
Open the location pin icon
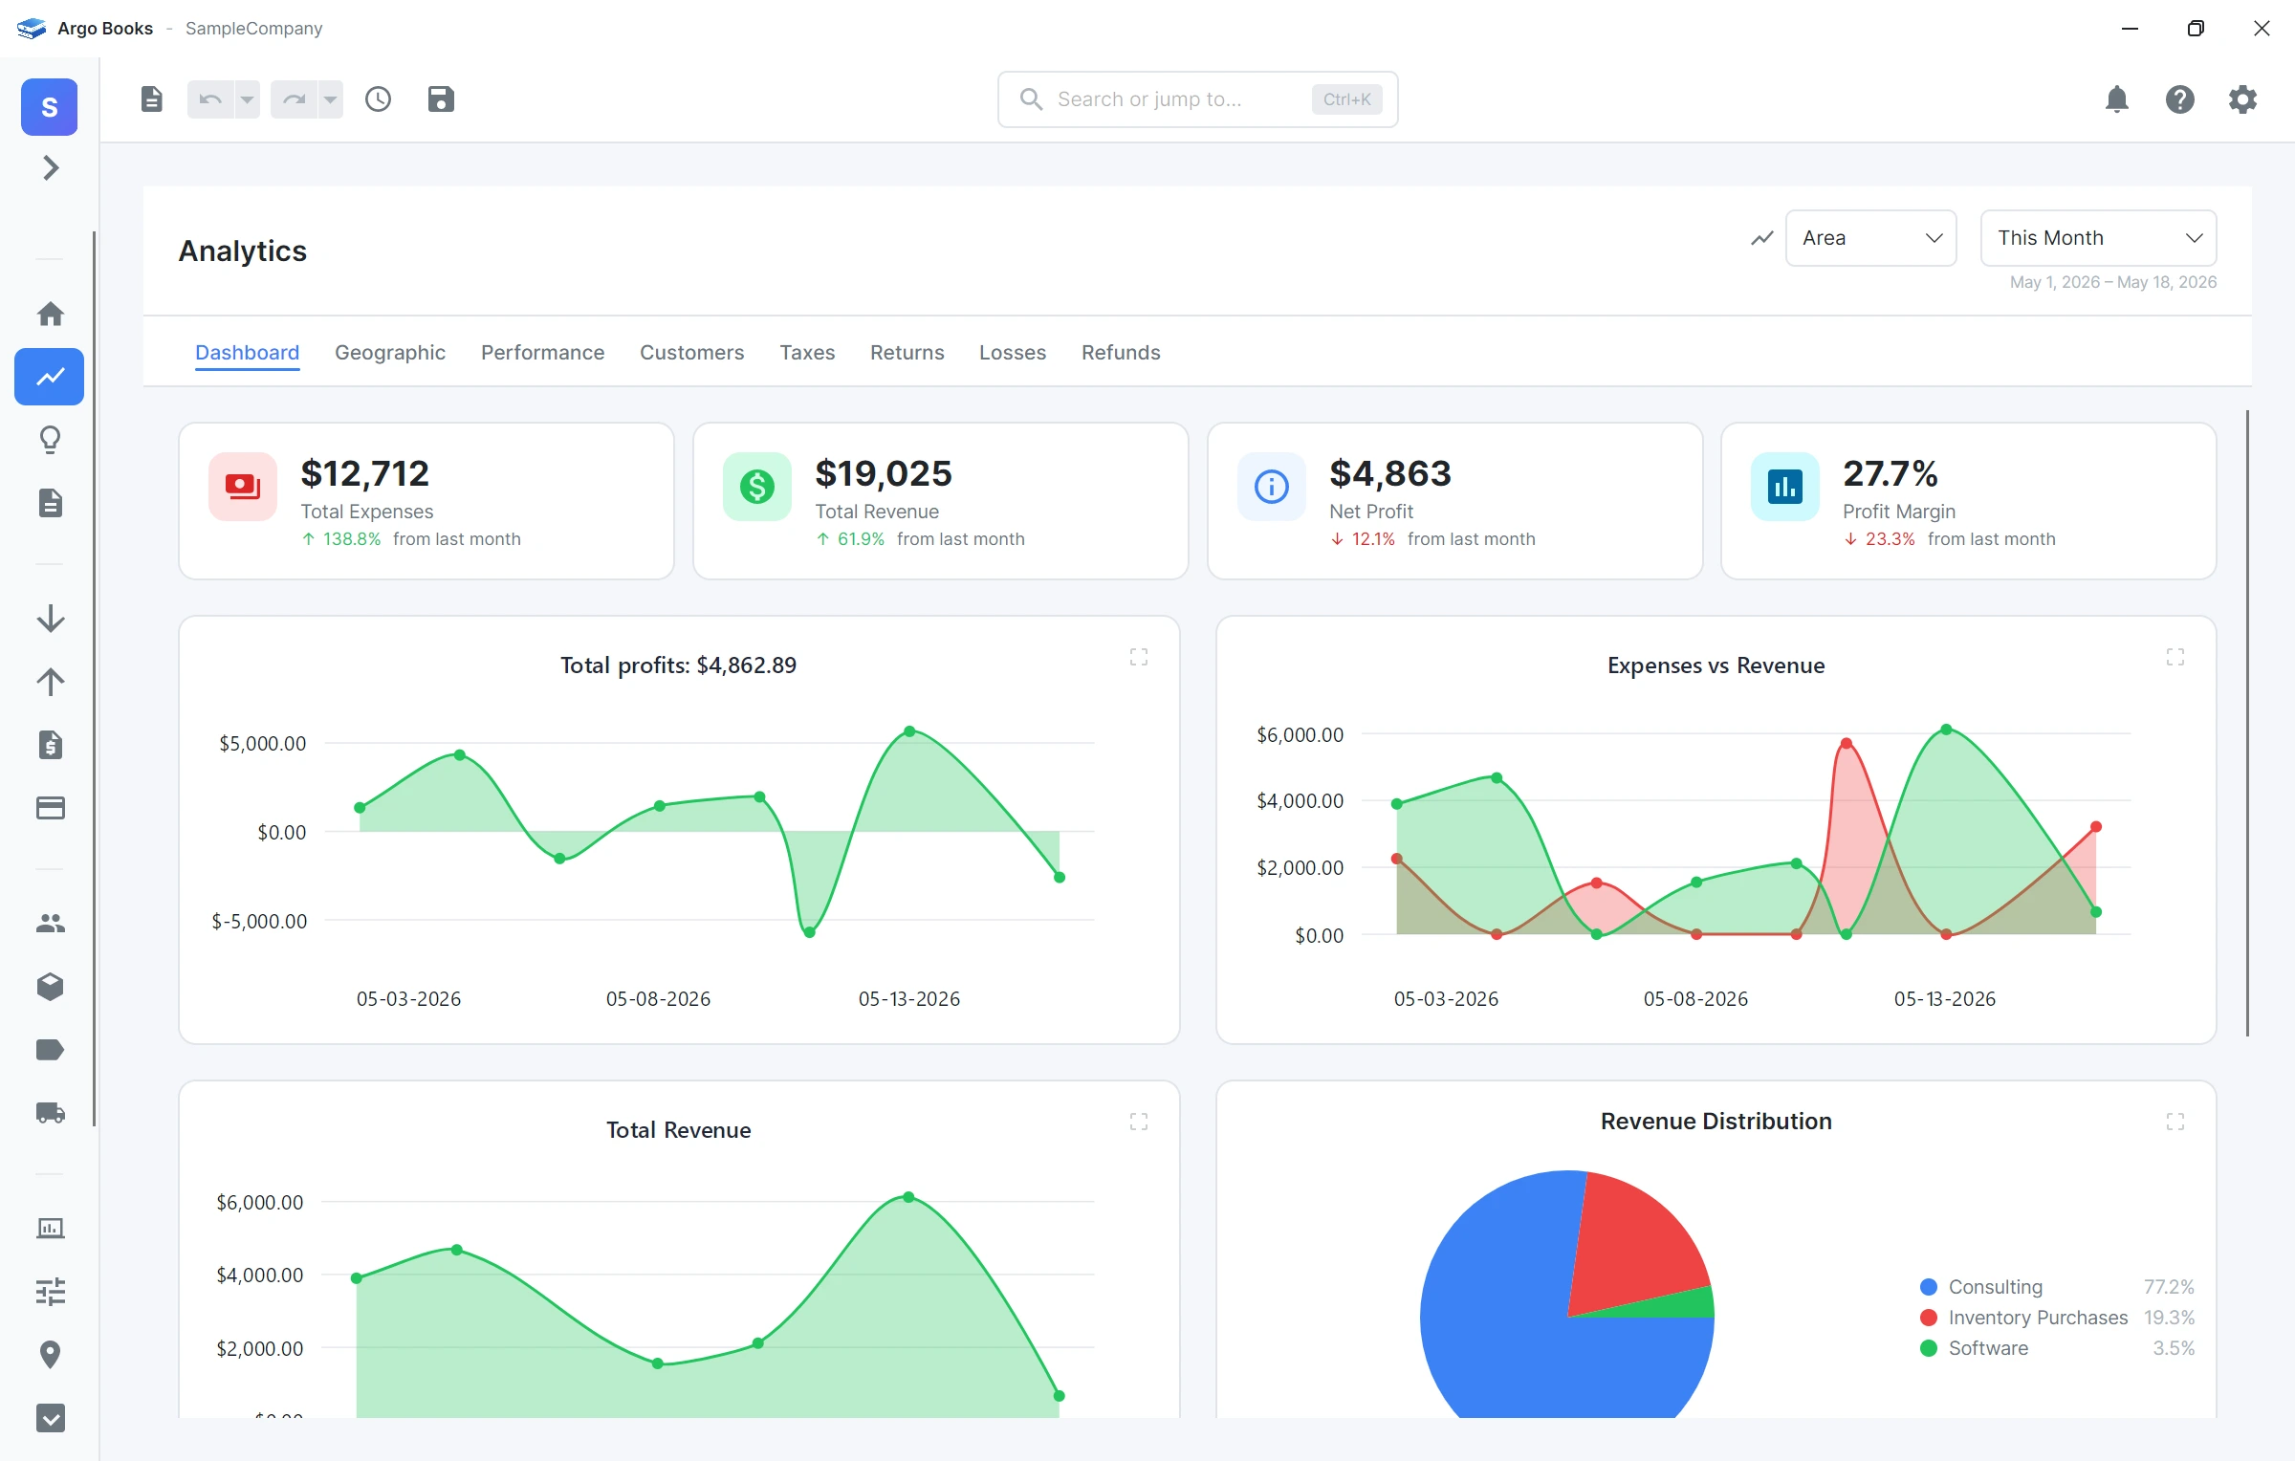50,1355
